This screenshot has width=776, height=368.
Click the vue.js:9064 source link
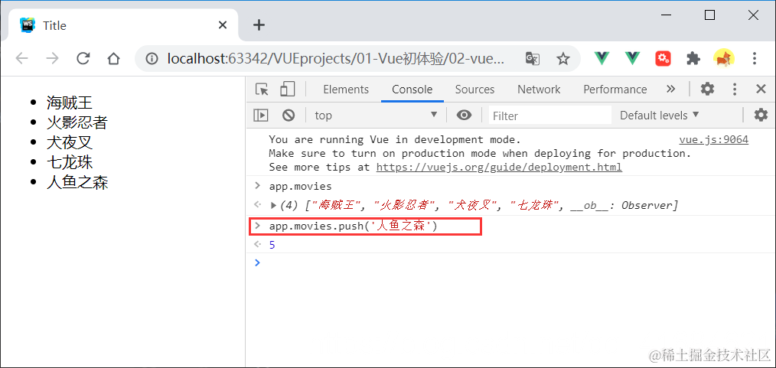(x=714, y=139)
